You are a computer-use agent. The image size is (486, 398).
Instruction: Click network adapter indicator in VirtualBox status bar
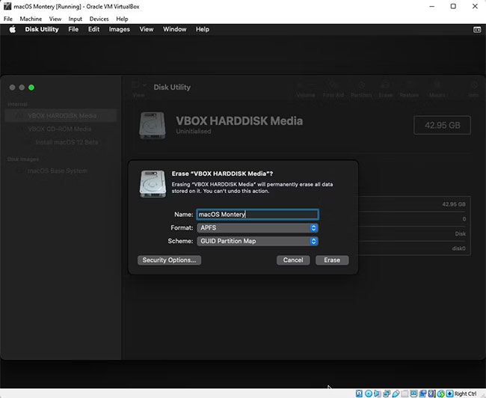click(x=387, y=394)
